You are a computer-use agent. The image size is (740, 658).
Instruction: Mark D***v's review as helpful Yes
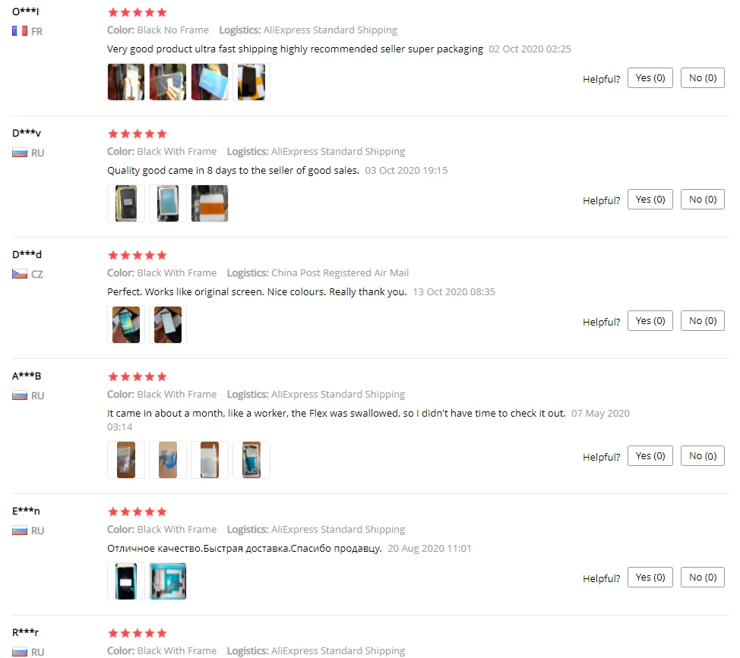pos(650,200)
